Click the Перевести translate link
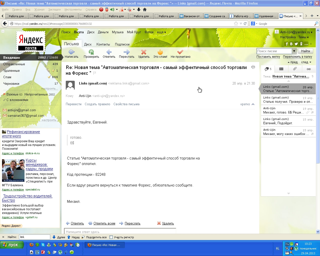Viewport: 320px width, 256px height. (x=73, y=104)
